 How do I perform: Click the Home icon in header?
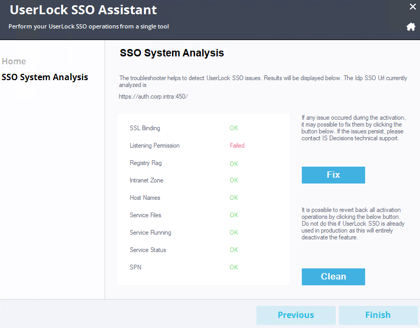[411, 27]
